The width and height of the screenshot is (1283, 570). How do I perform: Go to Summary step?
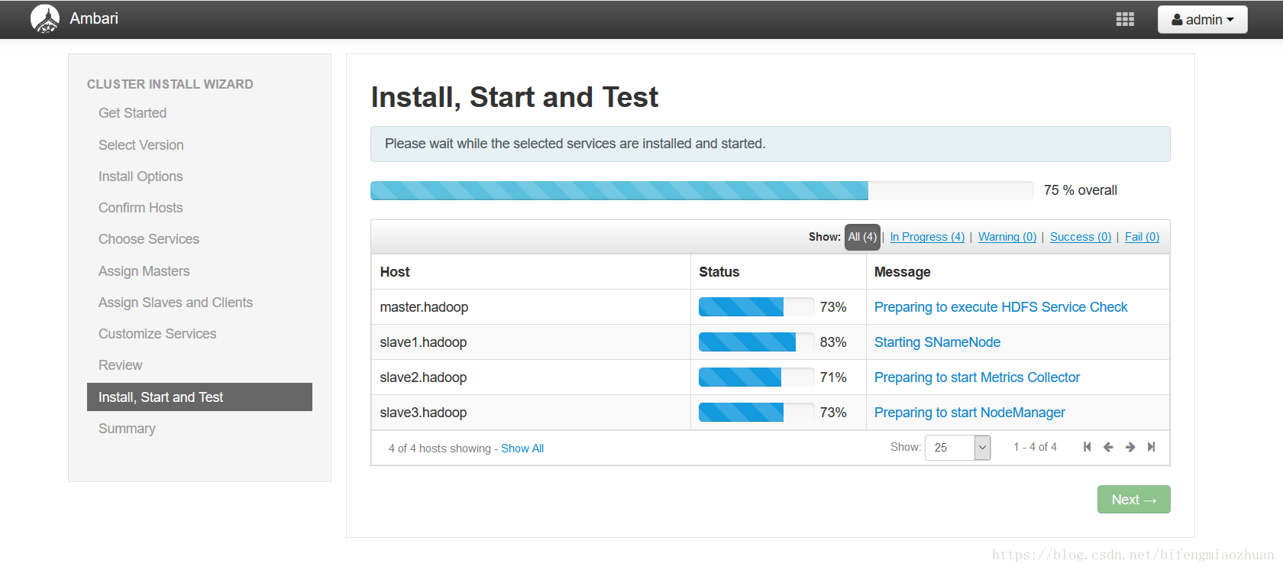127,429
